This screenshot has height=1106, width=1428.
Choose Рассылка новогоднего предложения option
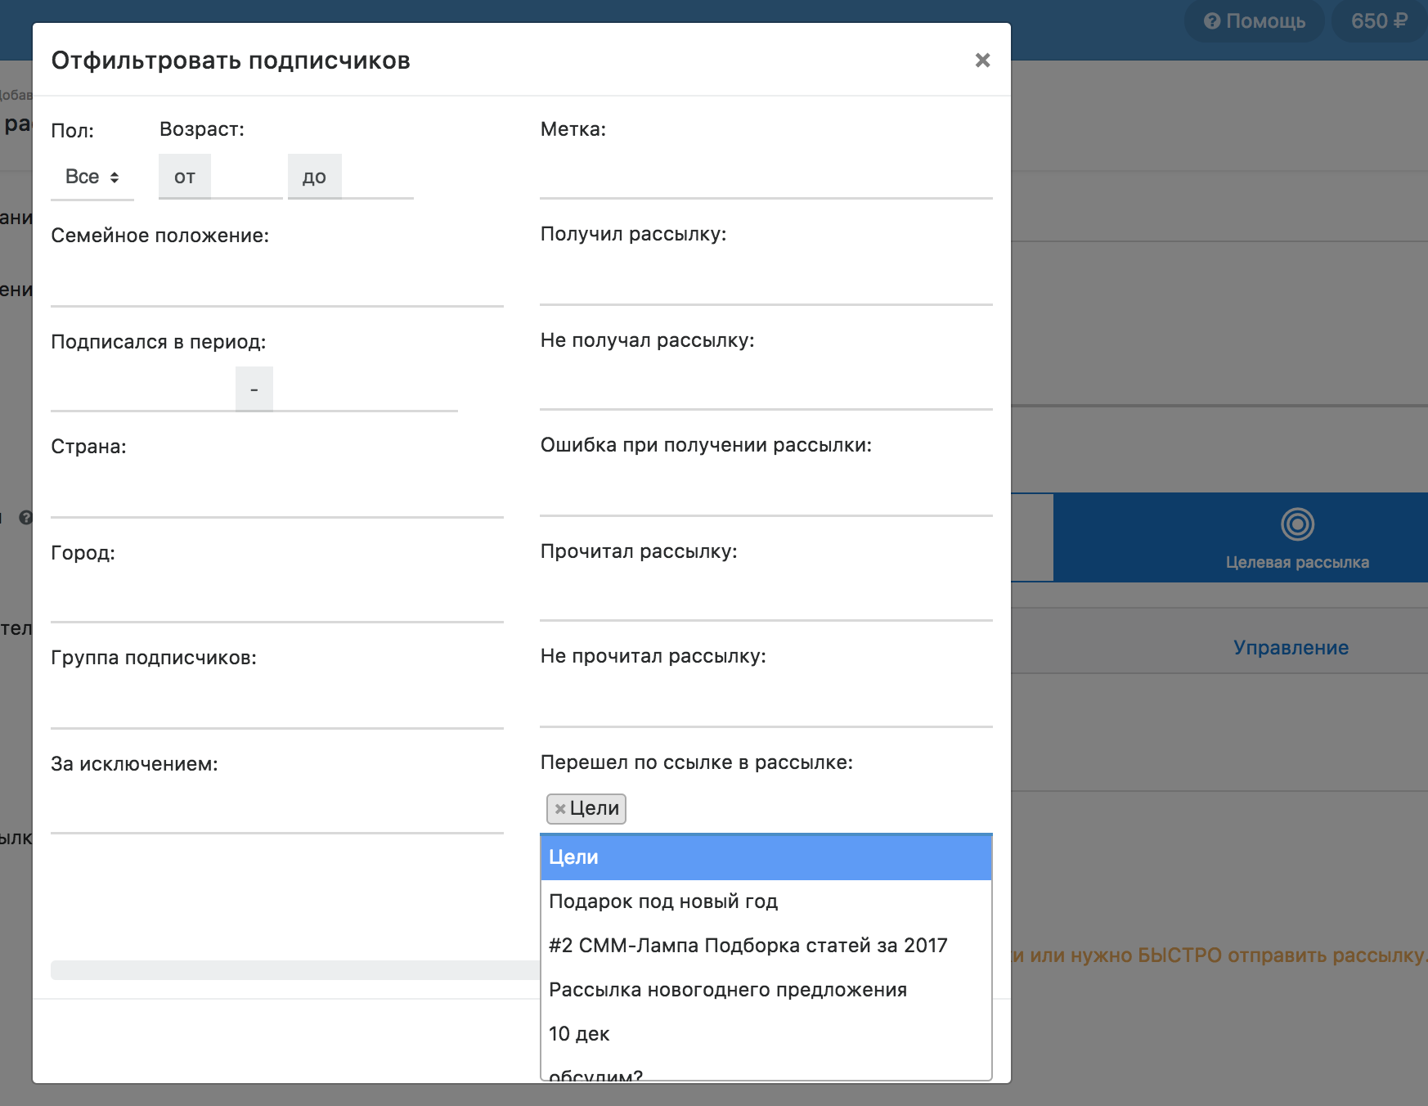(766, 990)
